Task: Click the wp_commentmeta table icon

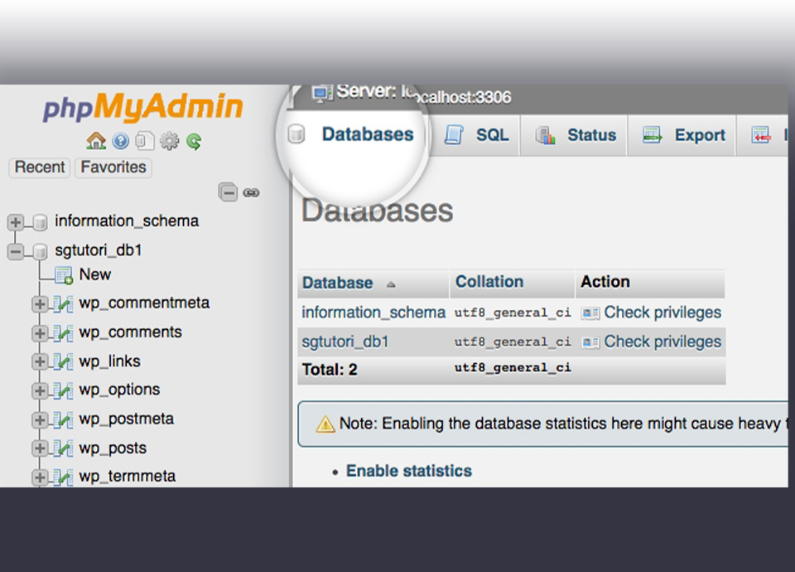Action: tap(64, 304)
